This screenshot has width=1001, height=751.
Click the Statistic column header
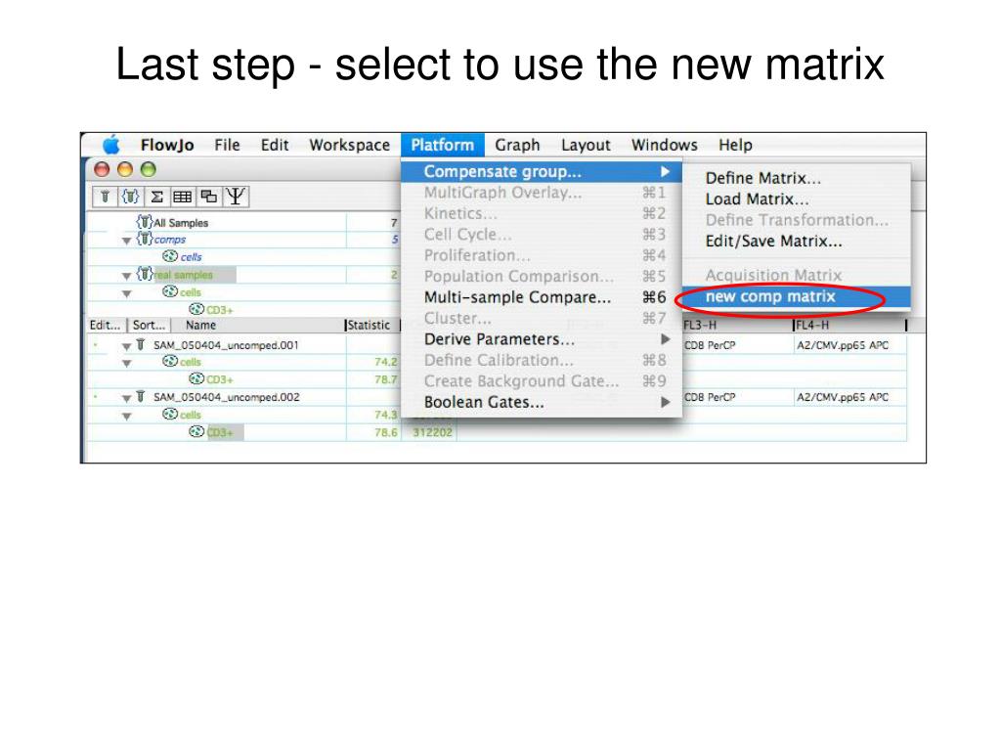(369, 325)
